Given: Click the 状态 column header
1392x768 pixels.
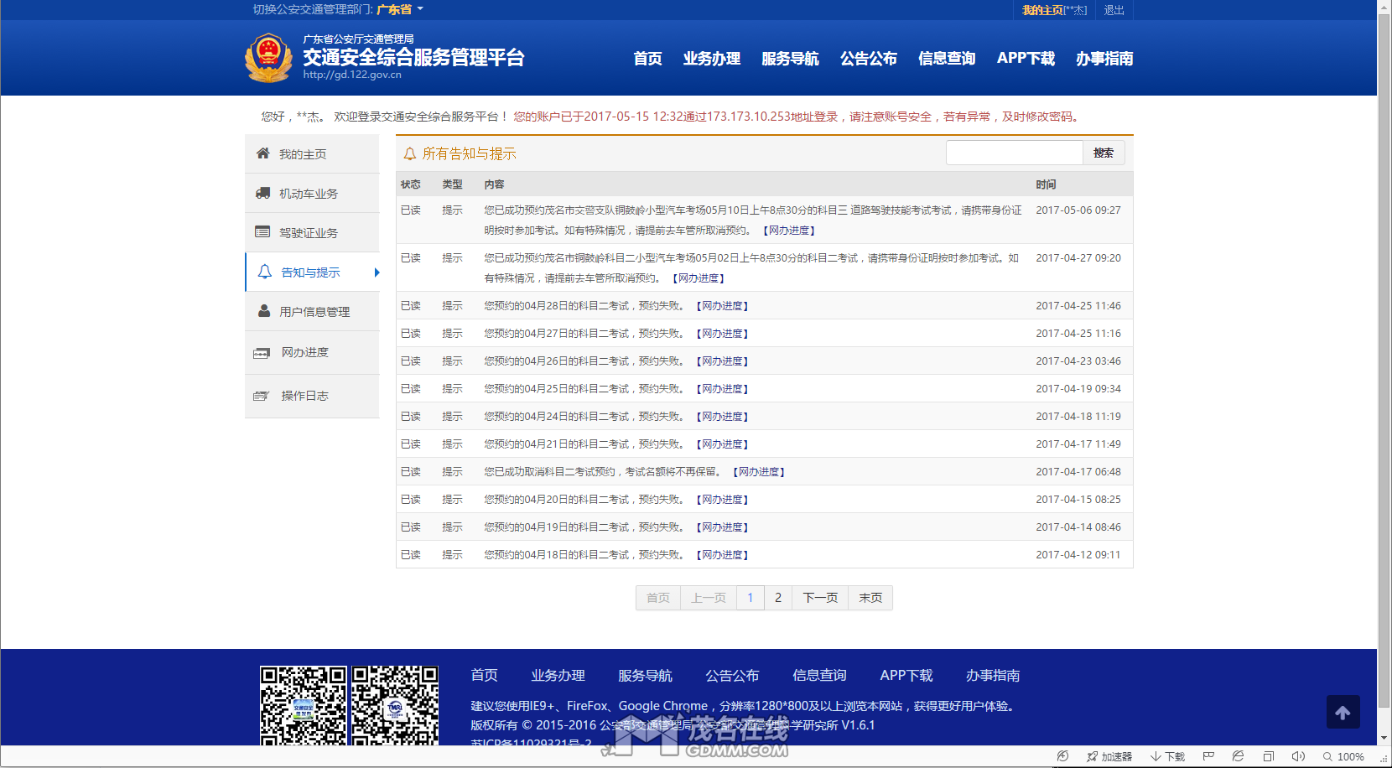Looking at the screenshot, I should coord(411,184).
